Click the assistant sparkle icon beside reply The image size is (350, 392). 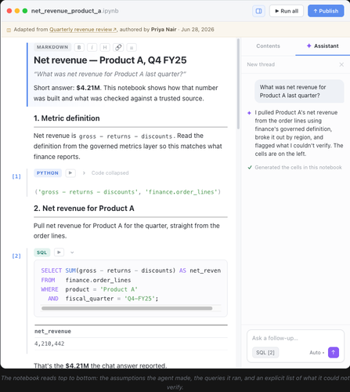point(249,113)
